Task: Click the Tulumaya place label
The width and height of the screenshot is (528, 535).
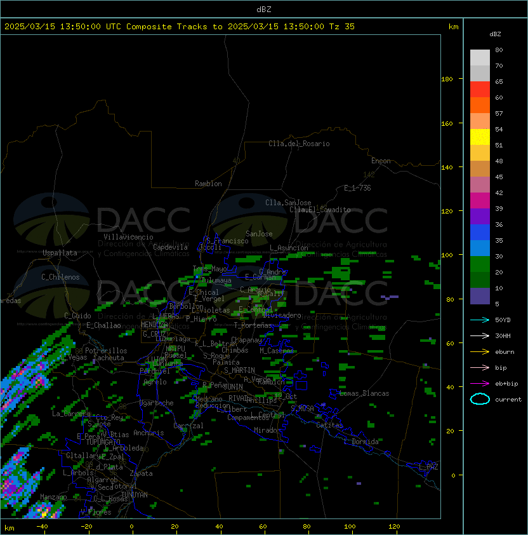Action: click(x=216, y=280)
